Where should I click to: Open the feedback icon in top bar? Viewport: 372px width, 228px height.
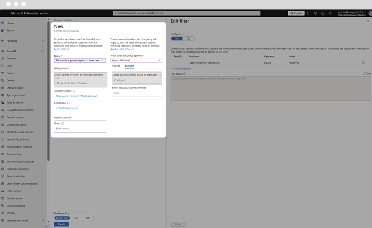coord(330,13)
